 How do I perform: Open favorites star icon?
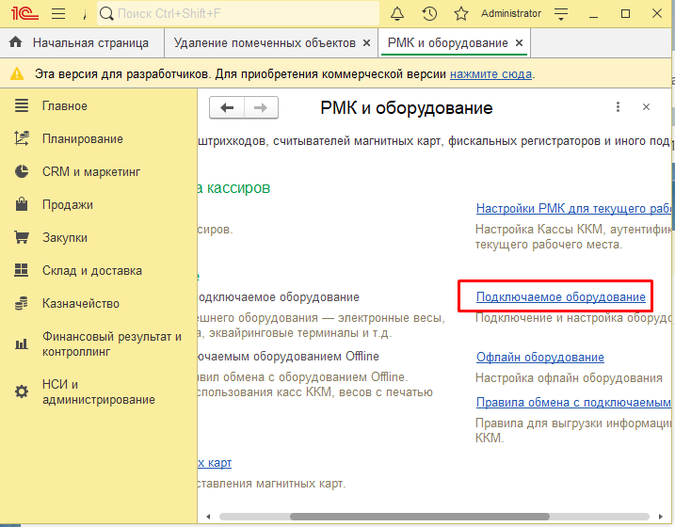pos(460,13)
